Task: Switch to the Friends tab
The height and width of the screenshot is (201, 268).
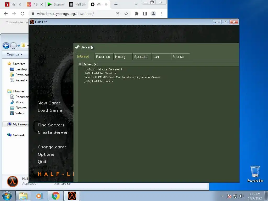Action: (181, 57)
